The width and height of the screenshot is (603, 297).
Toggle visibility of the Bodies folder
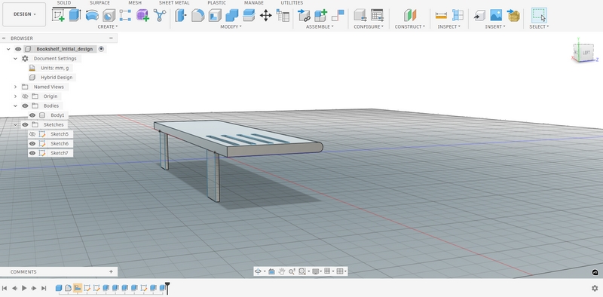(25, 106)
